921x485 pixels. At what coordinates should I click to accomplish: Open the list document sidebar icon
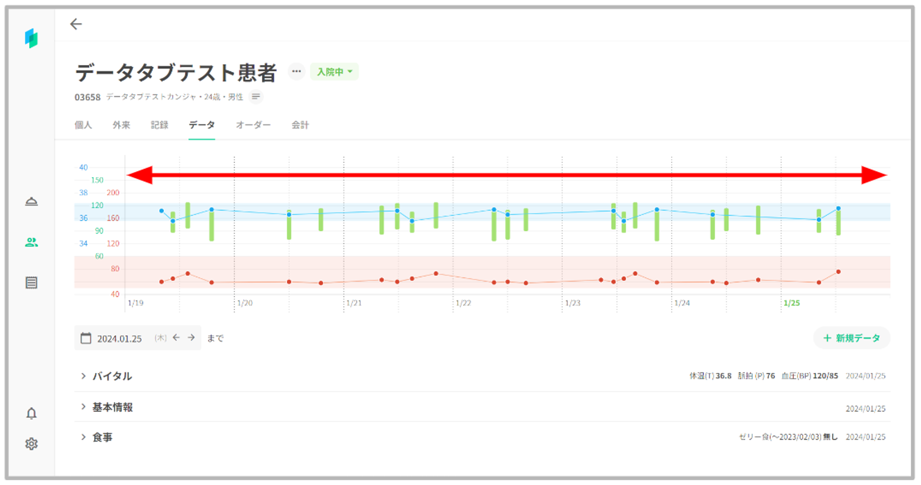[31, 283]
